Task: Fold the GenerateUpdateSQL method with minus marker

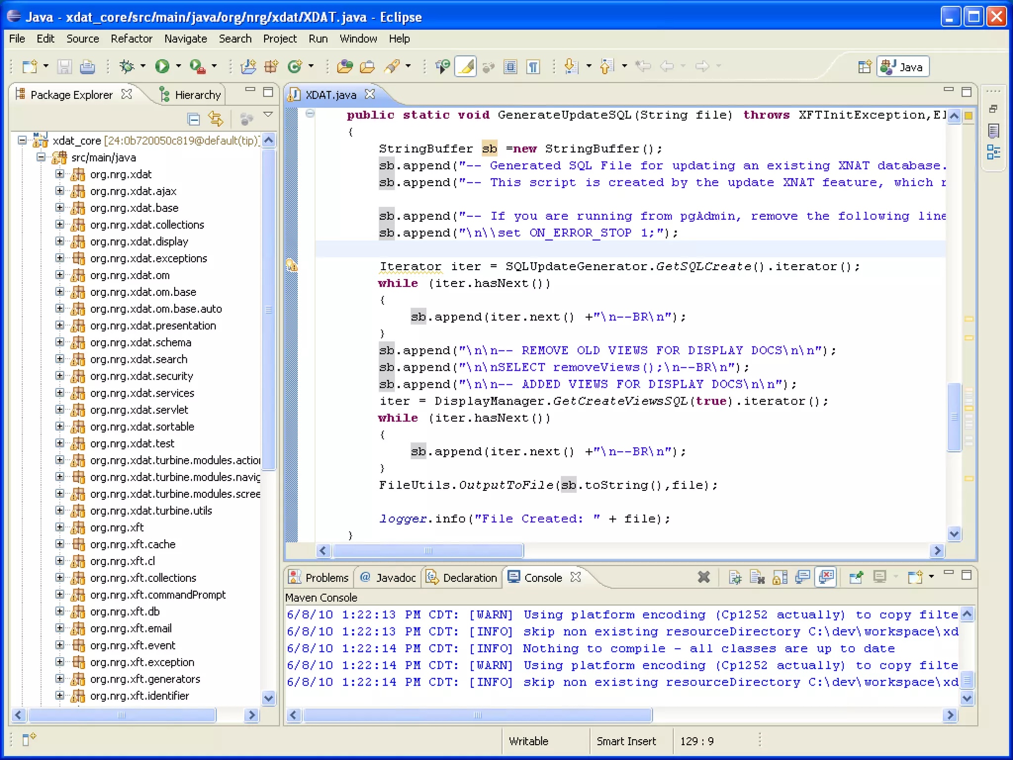Action: point(310,114)
